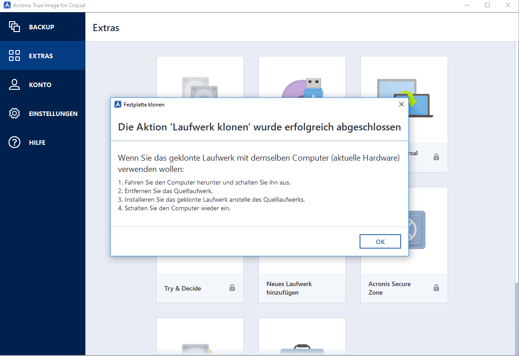Open the Einstellungen gear icon
The height and width of the screenshot is (356, 519).
(x=14, y=113)
